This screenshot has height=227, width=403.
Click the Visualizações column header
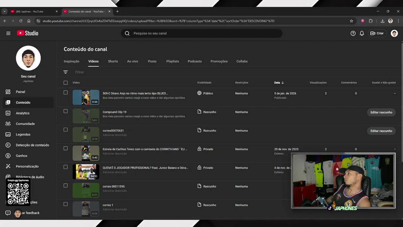[x=318, y=83]
